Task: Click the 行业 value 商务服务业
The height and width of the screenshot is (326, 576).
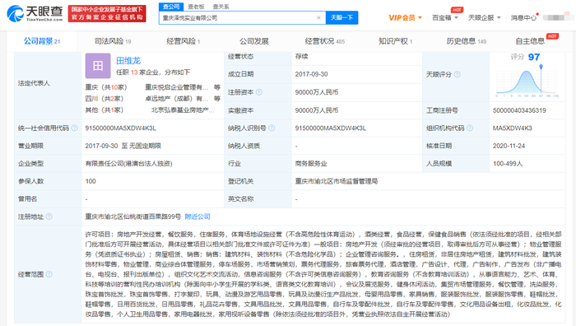Action: (x=311, y=164)
